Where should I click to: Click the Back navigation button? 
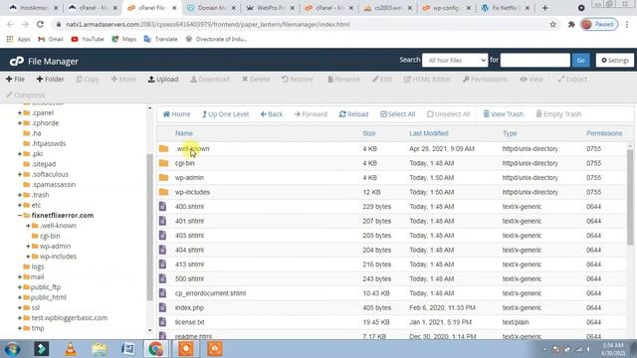(x=272, y=114)
